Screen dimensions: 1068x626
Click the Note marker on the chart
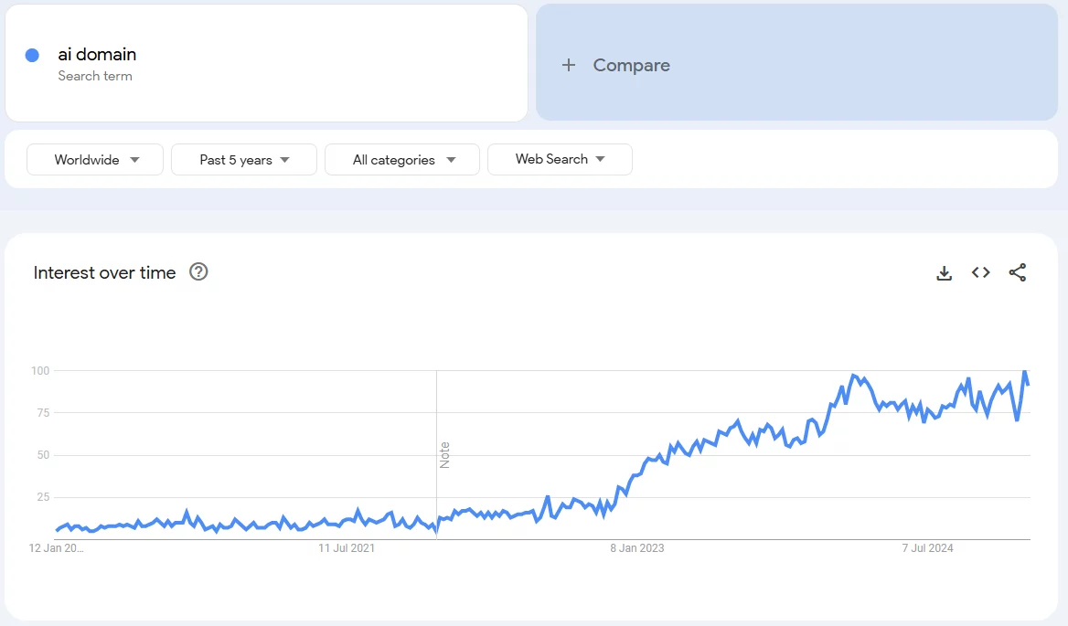[444, 457]
